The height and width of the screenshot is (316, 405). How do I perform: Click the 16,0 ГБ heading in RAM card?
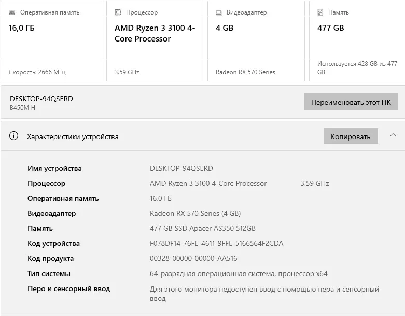click(21, 28)
